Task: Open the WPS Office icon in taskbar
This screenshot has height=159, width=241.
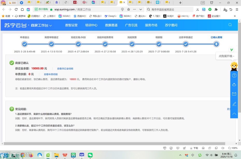Action: tap(65, 155)
